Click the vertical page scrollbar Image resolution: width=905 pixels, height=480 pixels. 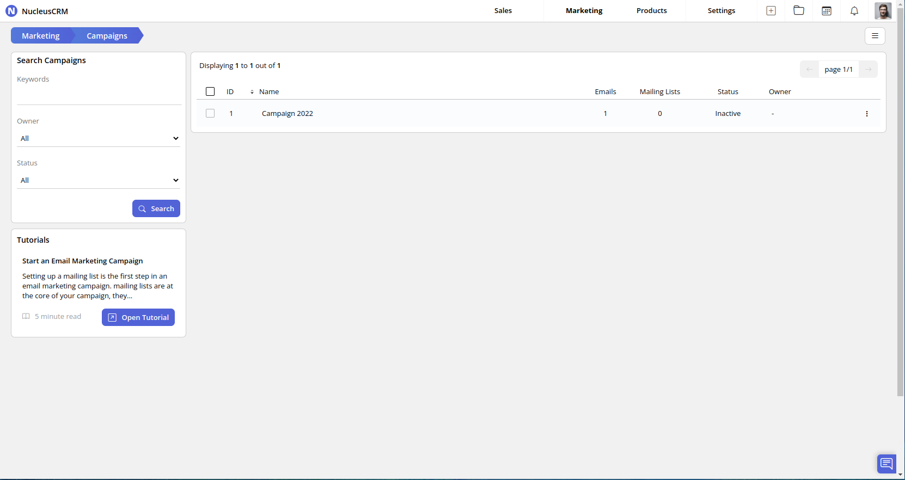901,201
